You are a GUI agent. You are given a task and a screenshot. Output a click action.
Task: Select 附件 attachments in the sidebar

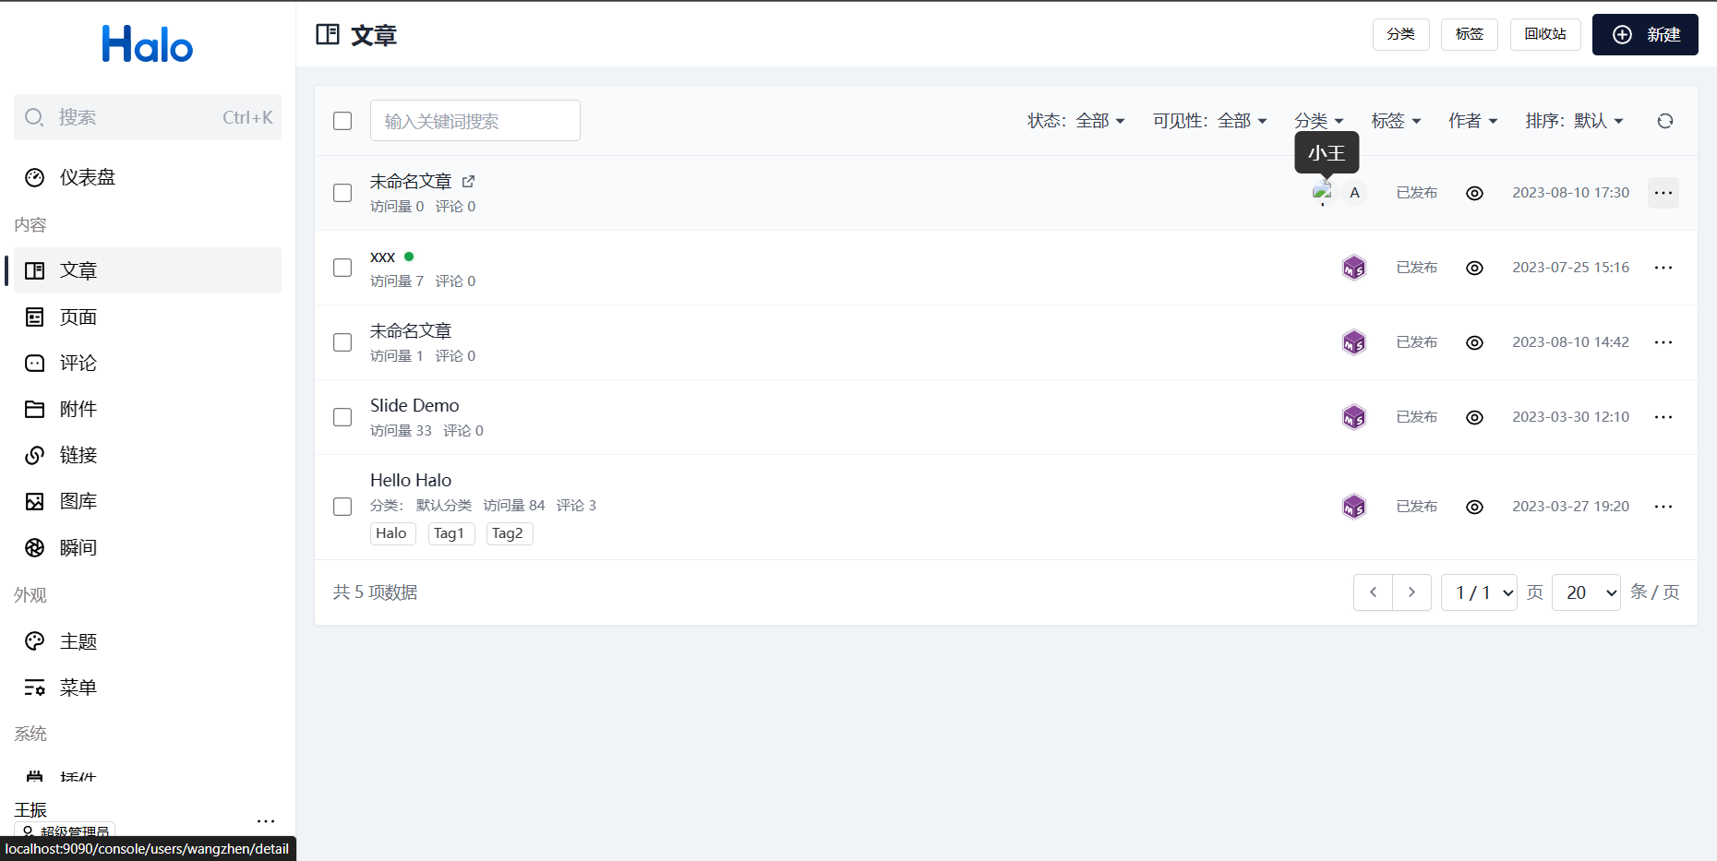(x=78, y=409)
